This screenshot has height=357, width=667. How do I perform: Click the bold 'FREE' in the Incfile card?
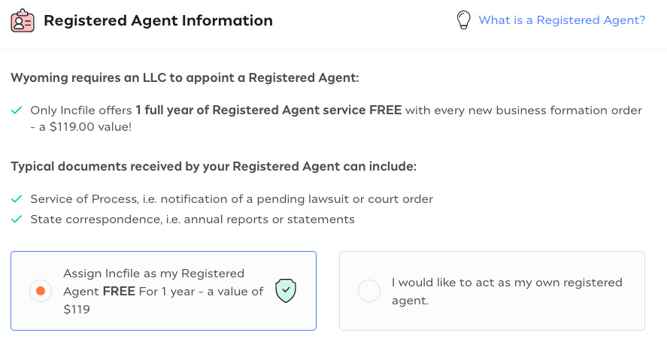[x=119, y=292]
